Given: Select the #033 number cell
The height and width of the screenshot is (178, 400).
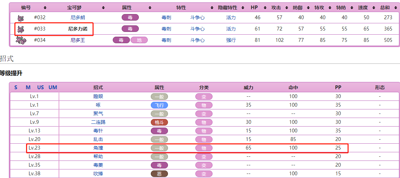Looking at the screenshot, I should (x=40, y=29).
